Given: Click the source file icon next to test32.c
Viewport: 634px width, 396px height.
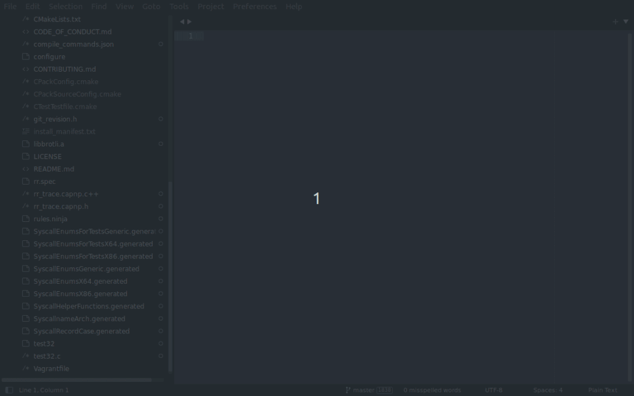Looking at the screenshot, I should tap(25, 356).
